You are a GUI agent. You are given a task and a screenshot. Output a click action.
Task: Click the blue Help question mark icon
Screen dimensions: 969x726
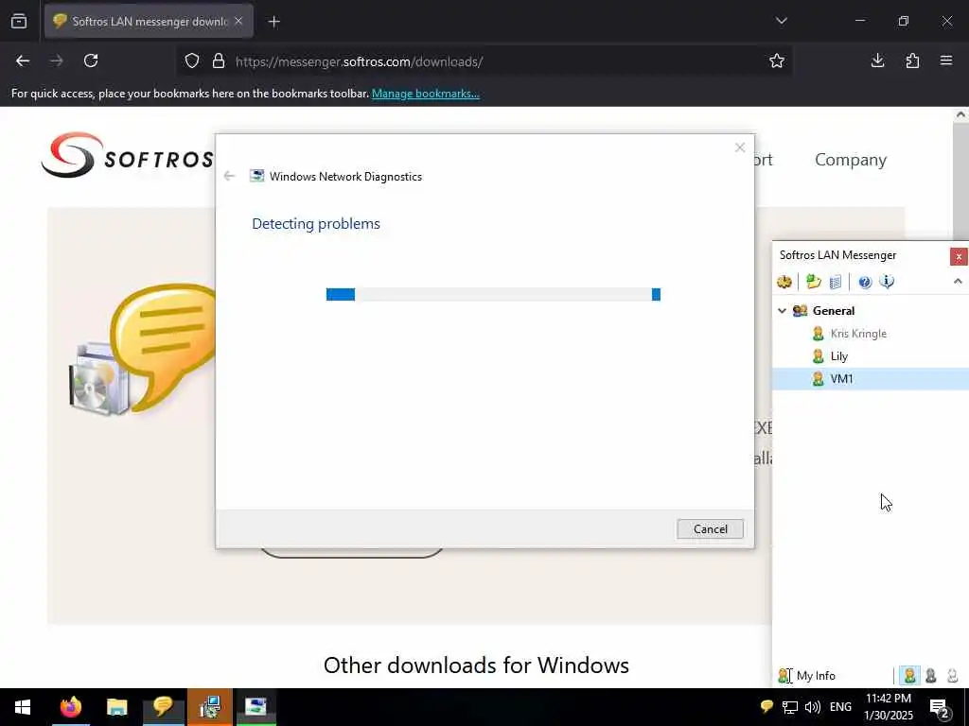tap(865, 282)
